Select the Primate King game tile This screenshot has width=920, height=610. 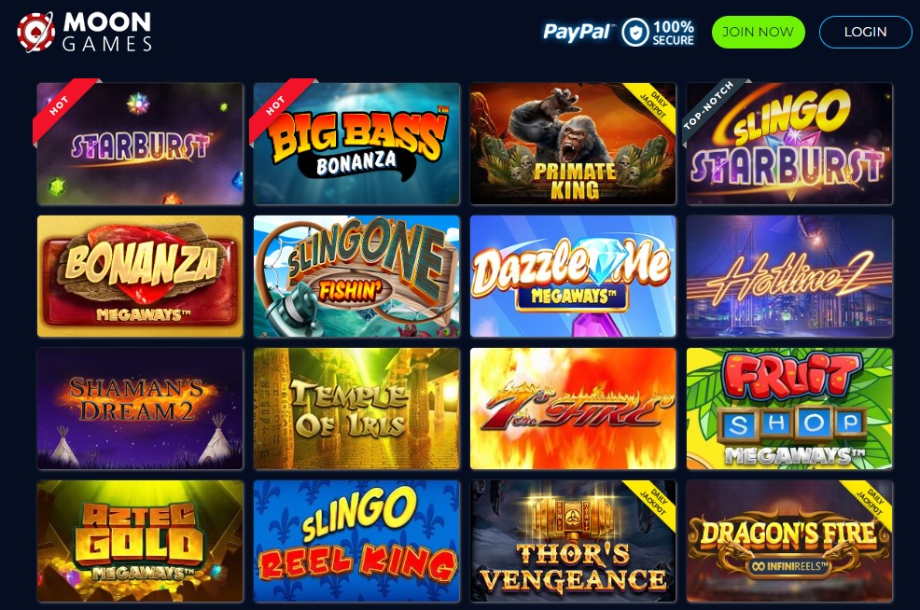click(573, 144)
